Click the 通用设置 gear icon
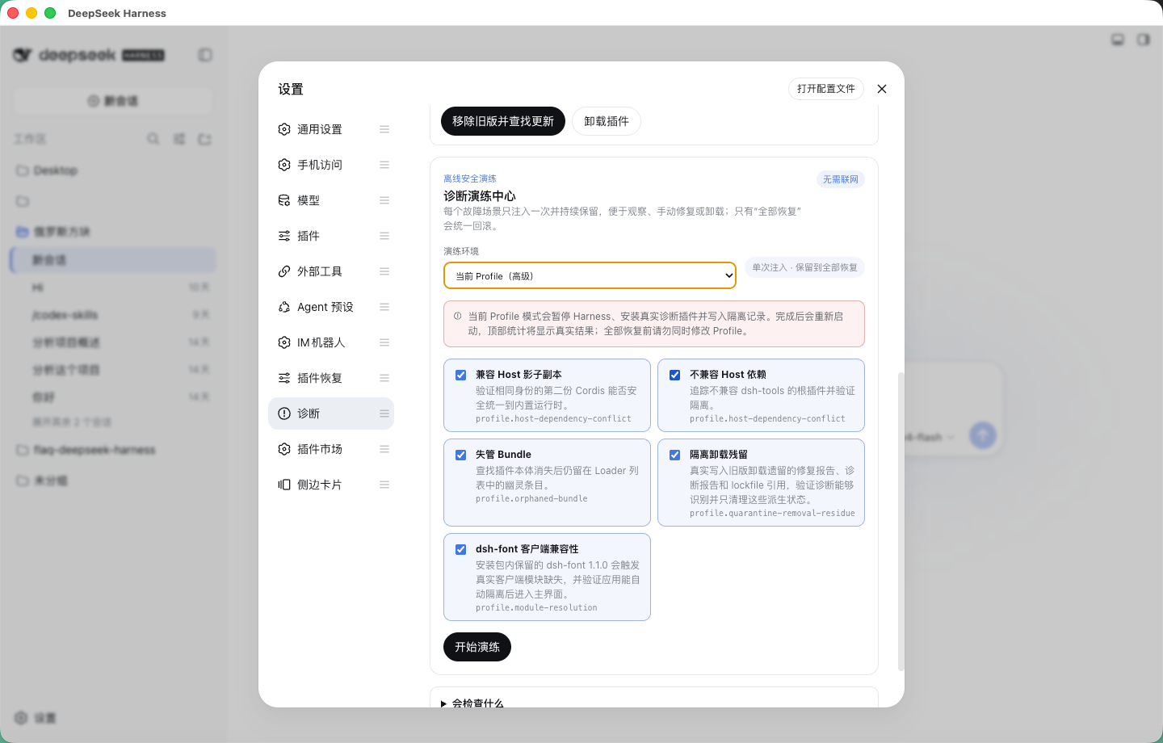Image resolution: width=1163 pixels, height=743 pixels. pos(284,129)
